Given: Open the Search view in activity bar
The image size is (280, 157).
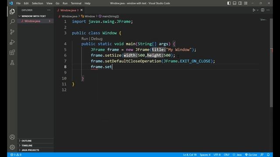Looking at the screenshot, I should point(12,22).
